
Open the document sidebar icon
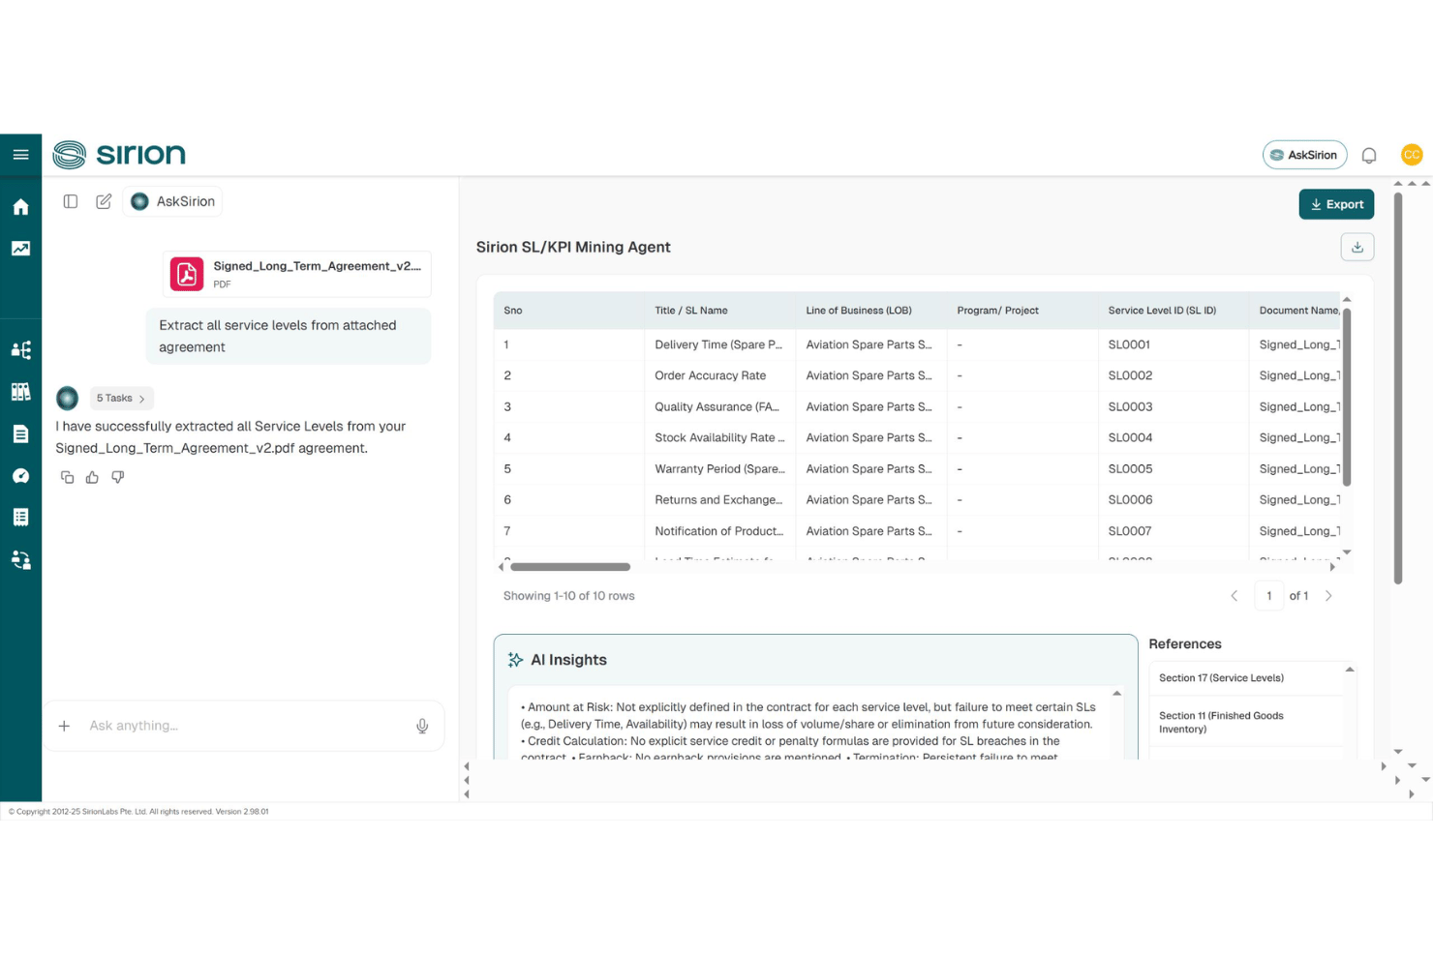(20, 433)
